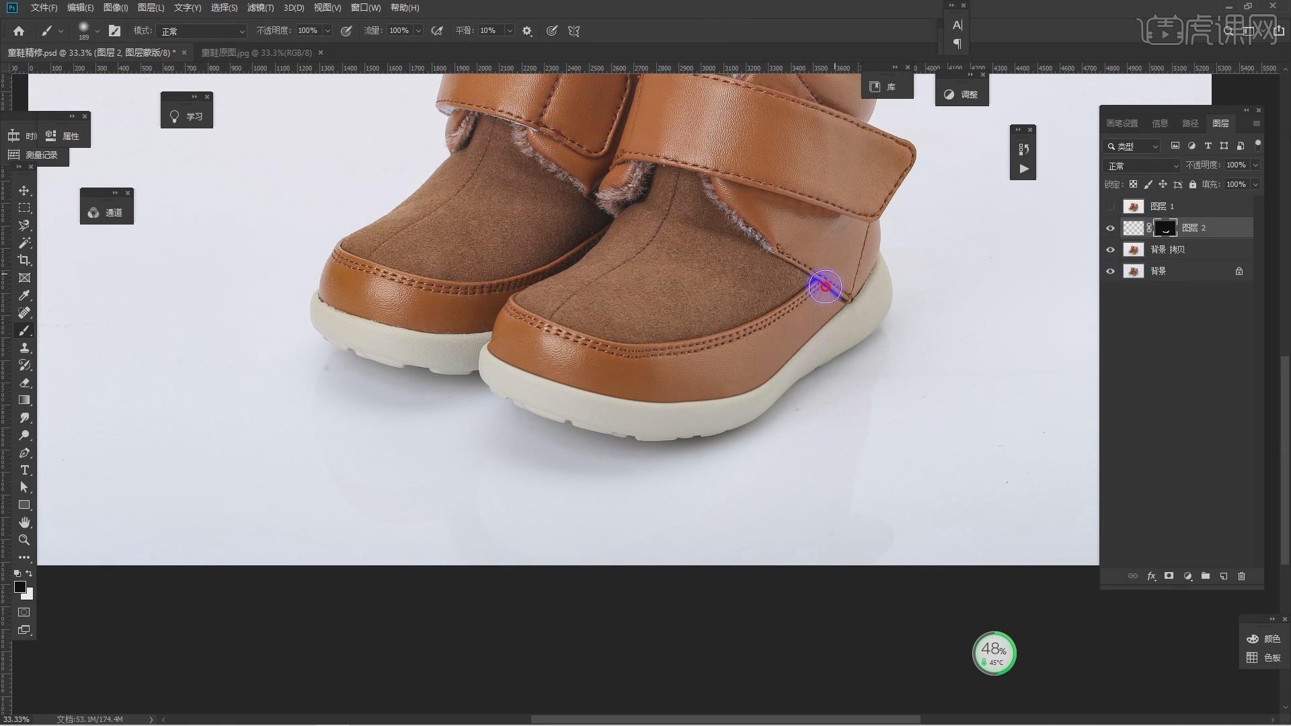1291x726 pixels.
Task: Toggle lock position
Action: (x=1163, y=184)
